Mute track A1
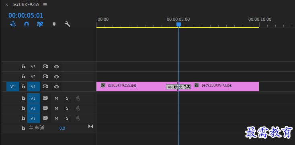The image size is (295, 145). point(56,98)
